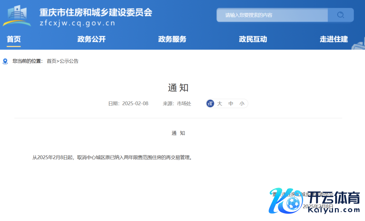
Task: Click the 重庆市住房和城乡建设委员会 site title
Action: pos(96,12)
